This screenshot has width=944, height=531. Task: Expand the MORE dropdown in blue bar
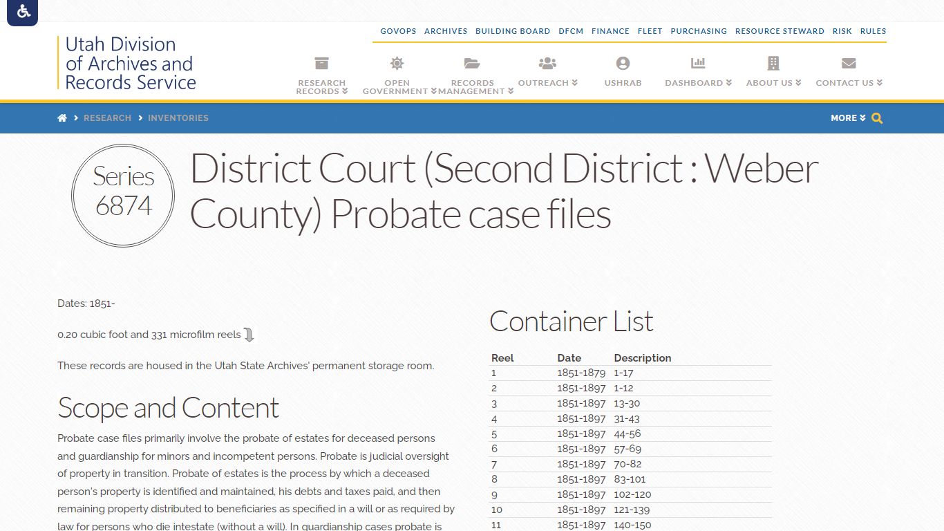[x=848, y=118]
